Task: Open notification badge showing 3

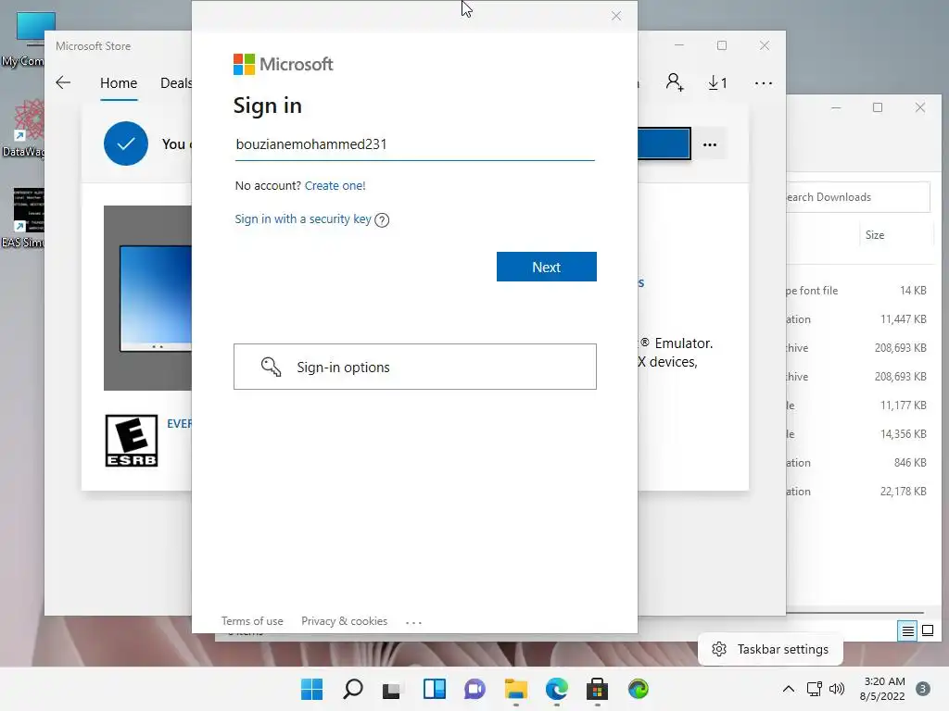Action: click(x=923, y=689)
